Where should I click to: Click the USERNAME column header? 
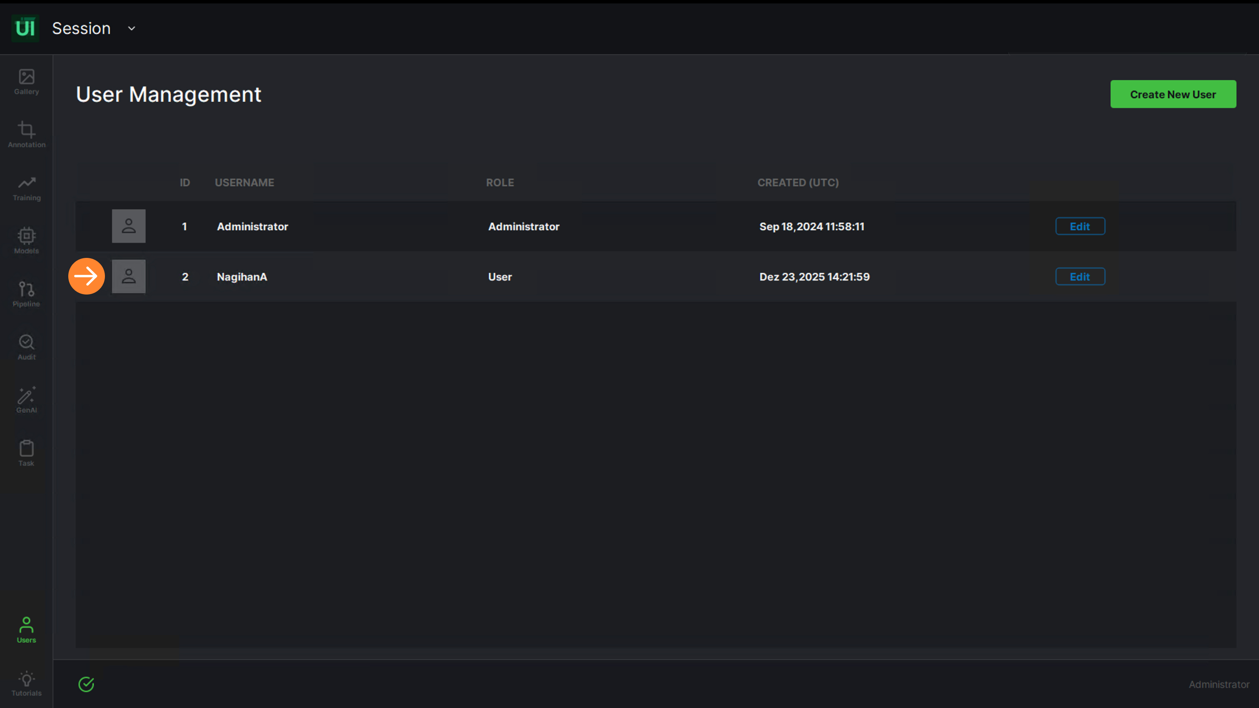pos(244,182)
